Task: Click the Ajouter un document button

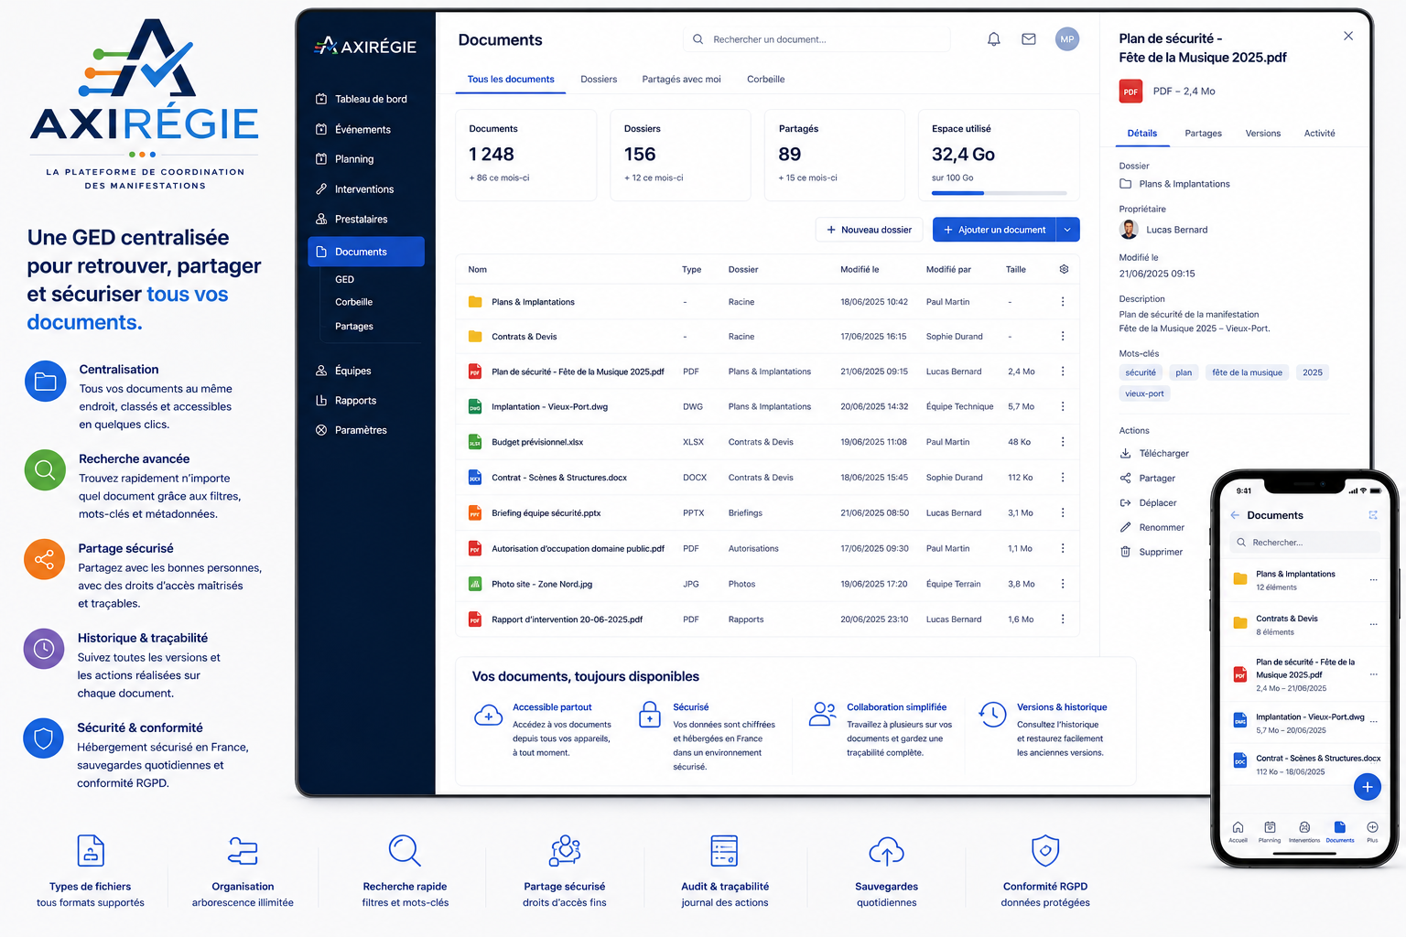Action: point(994,230)
